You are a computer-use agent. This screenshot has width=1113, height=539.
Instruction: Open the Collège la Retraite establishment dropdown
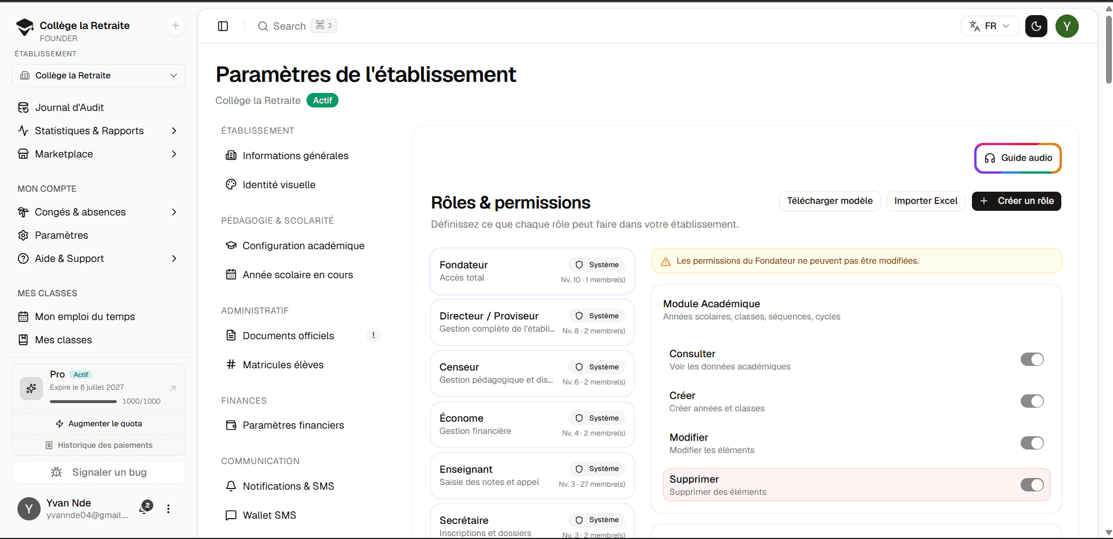pos(99,76)
